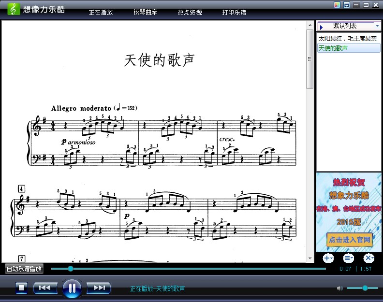
Task: Open the add-to-playlist plus menu
Action: tap(328, 258)
